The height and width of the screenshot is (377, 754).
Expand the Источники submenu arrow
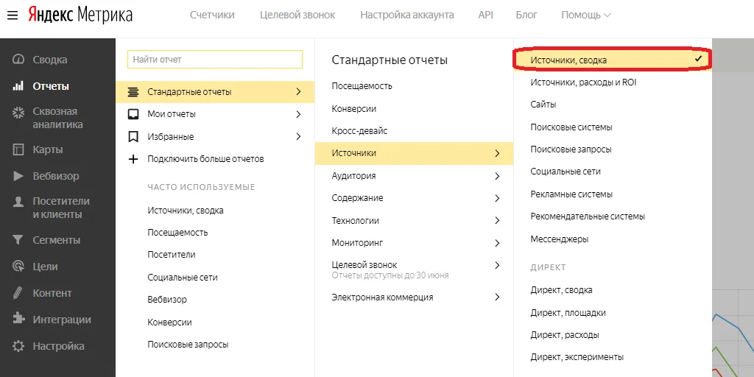click(x=497, y=153)
